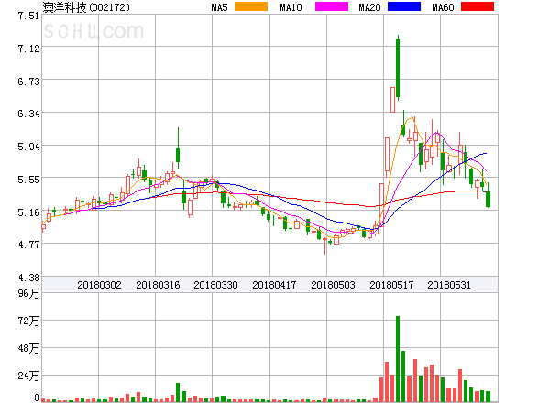Click the stock title 澳洋科技(002172)
The image size is (550, 403).
pos(86,7)
